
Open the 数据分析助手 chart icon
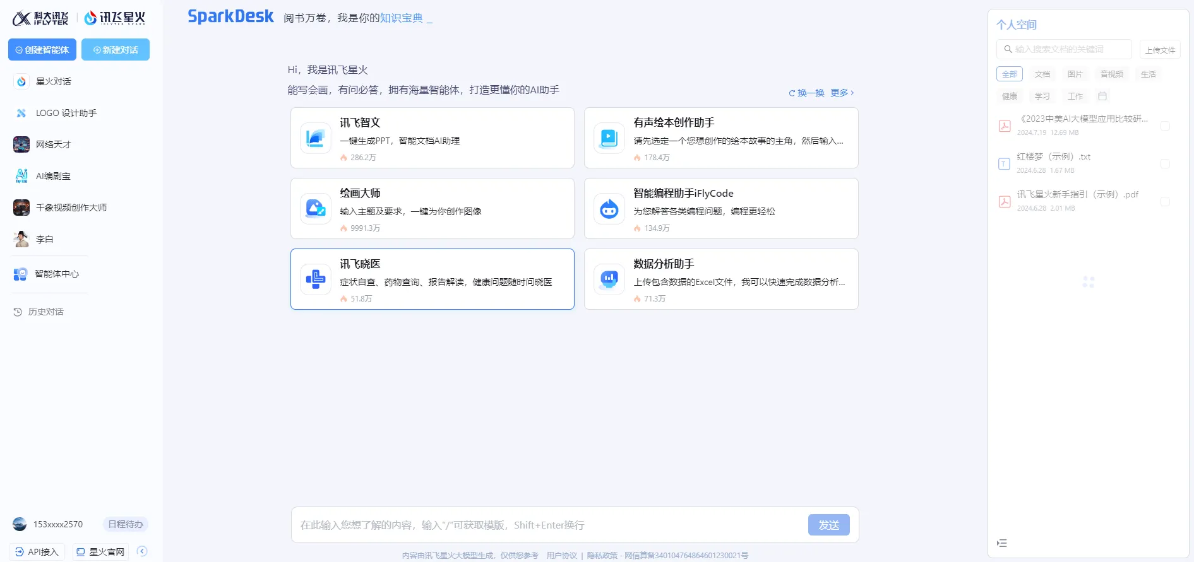[609, 279]
